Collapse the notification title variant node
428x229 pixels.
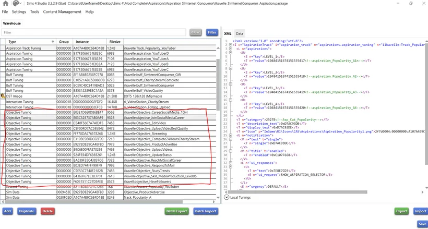(x=231, y=151)
